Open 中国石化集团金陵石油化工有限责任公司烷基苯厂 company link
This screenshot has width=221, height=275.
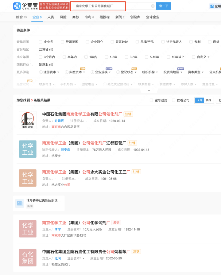(x=86, y=252)
